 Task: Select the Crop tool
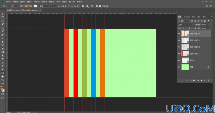pyautogui.click(x=2, y=28)
